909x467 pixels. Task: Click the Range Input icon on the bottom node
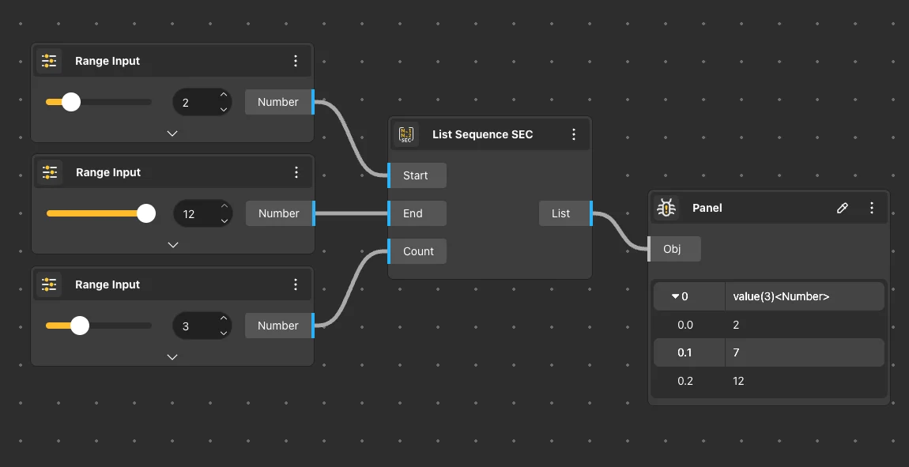(49, 284)
